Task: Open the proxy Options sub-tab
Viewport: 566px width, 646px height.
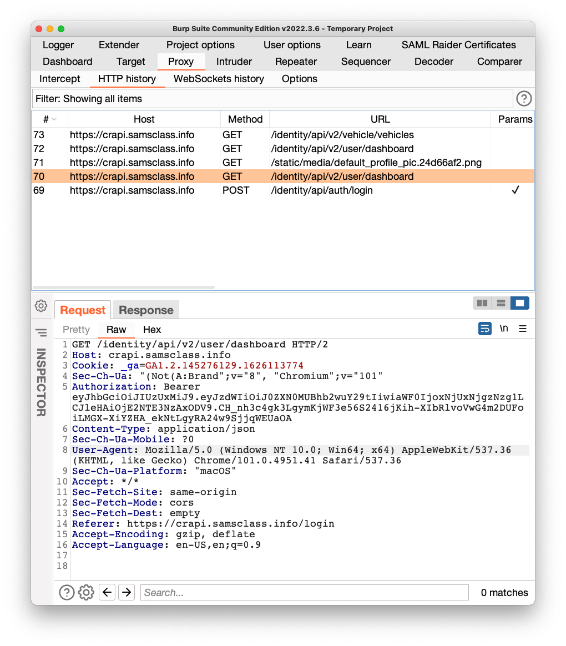Action: tap(300, 79)
